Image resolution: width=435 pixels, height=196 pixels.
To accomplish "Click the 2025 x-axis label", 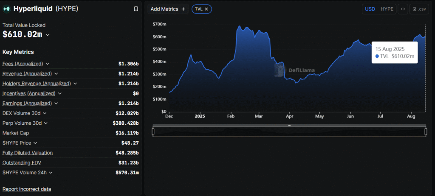I will pyautogui.click(x=200, y=116).
